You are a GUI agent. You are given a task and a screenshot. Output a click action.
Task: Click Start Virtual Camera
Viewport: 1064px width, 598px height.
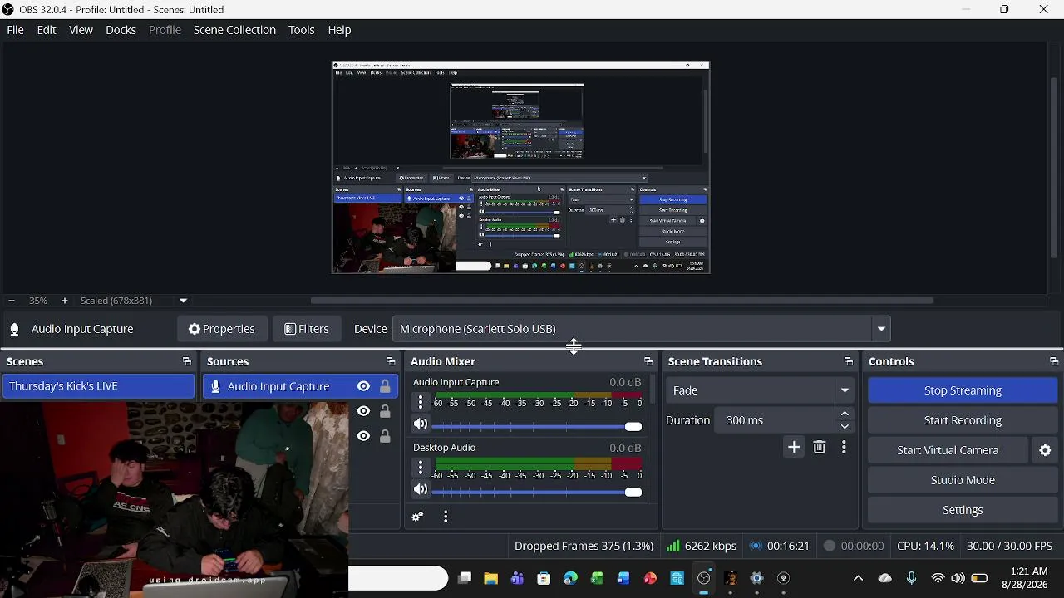948,450
